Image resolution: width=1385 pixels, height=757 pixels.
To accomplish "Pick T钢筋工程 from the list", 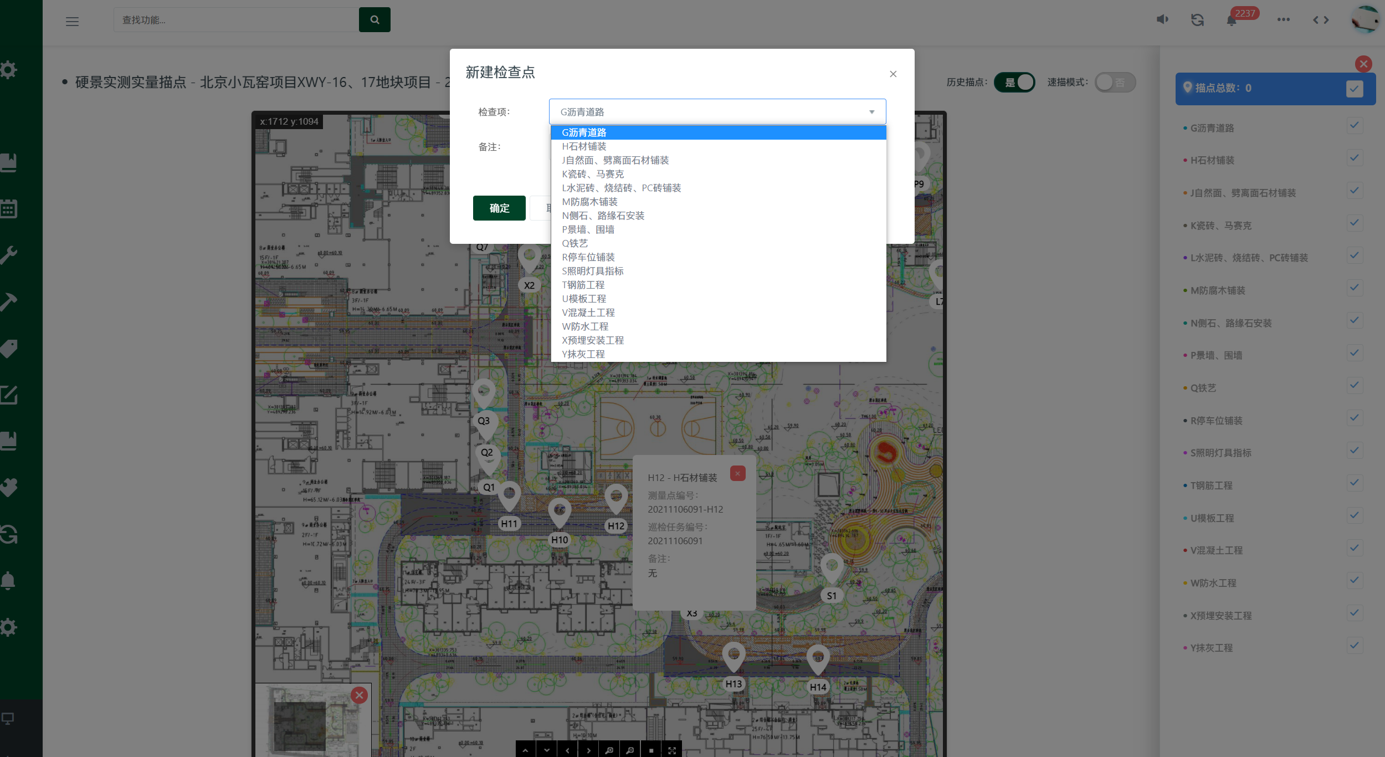I will [583, 285].
